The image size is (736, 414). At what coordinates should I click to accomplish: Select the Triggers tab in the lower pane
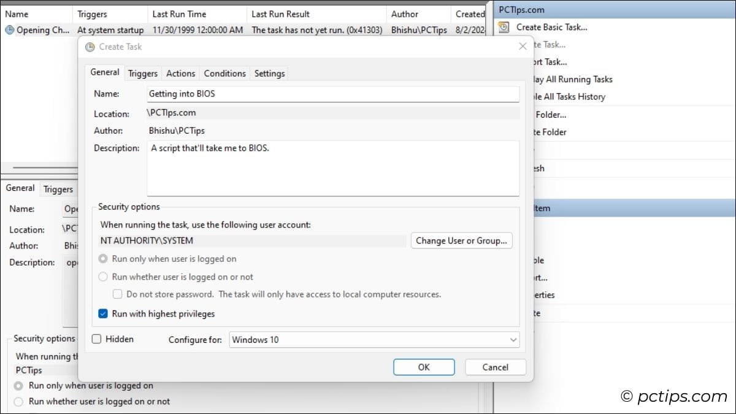click(59, 188)
